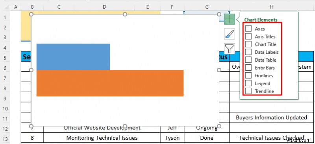
Task: Select column D header
Action: point(104,7)
